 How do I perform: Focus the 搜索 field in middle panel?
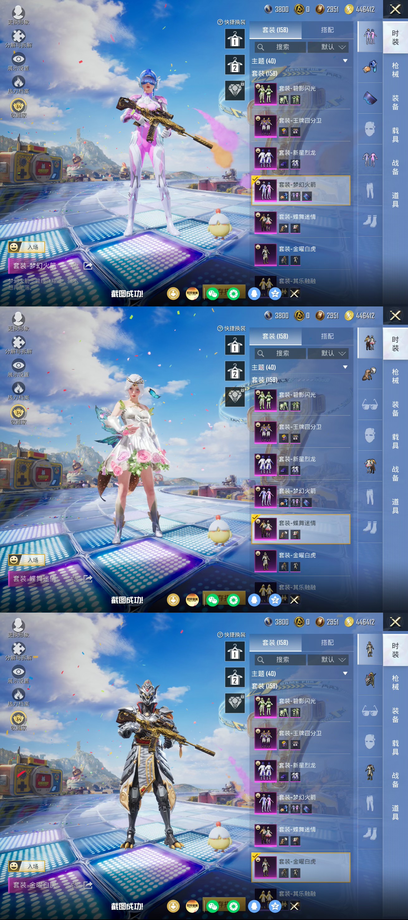pyautogui.click(x=280, y=354)
